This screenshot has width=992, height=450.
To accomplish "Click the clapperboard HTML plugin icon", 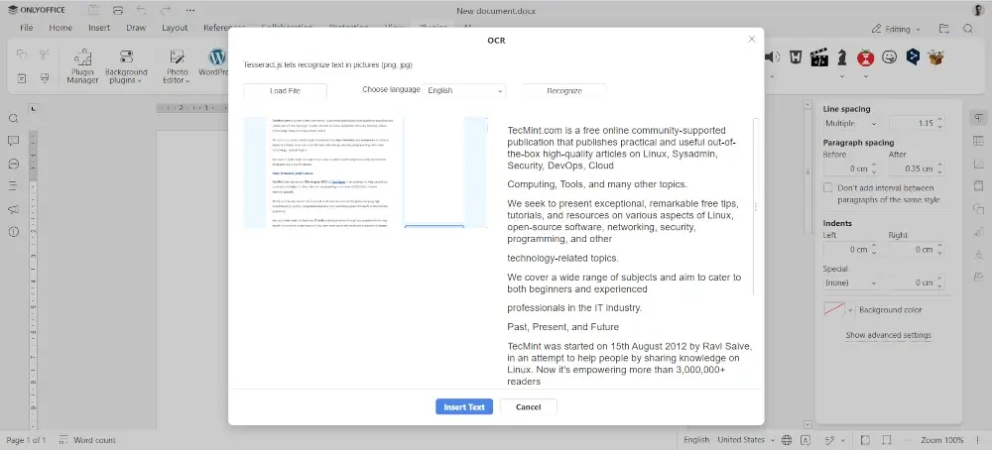I will pos(819,57).
